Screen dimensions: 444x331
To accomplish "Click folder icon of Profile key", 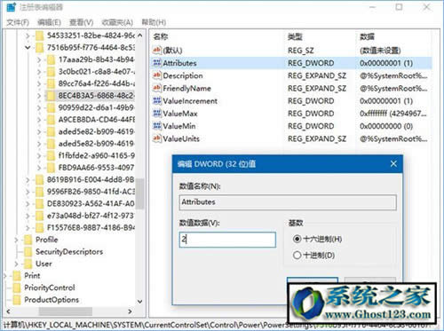I will [x=28, y=240].
